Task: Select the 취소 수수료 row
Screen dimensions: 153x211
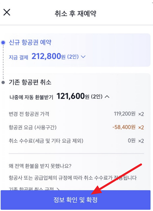Action: 76,141
